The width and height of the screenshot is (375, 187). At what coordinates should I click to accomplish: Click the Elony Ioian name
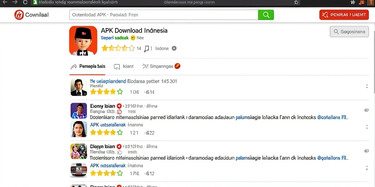[103, 106]
